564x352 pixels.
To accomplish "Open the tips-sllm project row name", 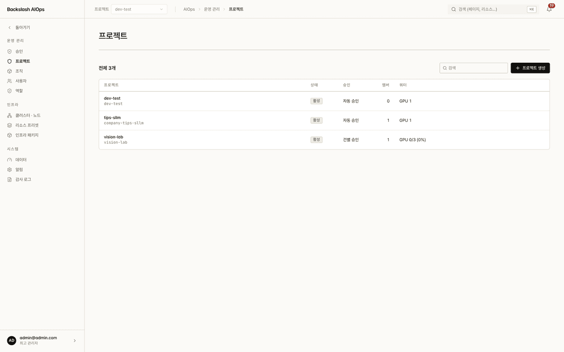I will (112, 117).
